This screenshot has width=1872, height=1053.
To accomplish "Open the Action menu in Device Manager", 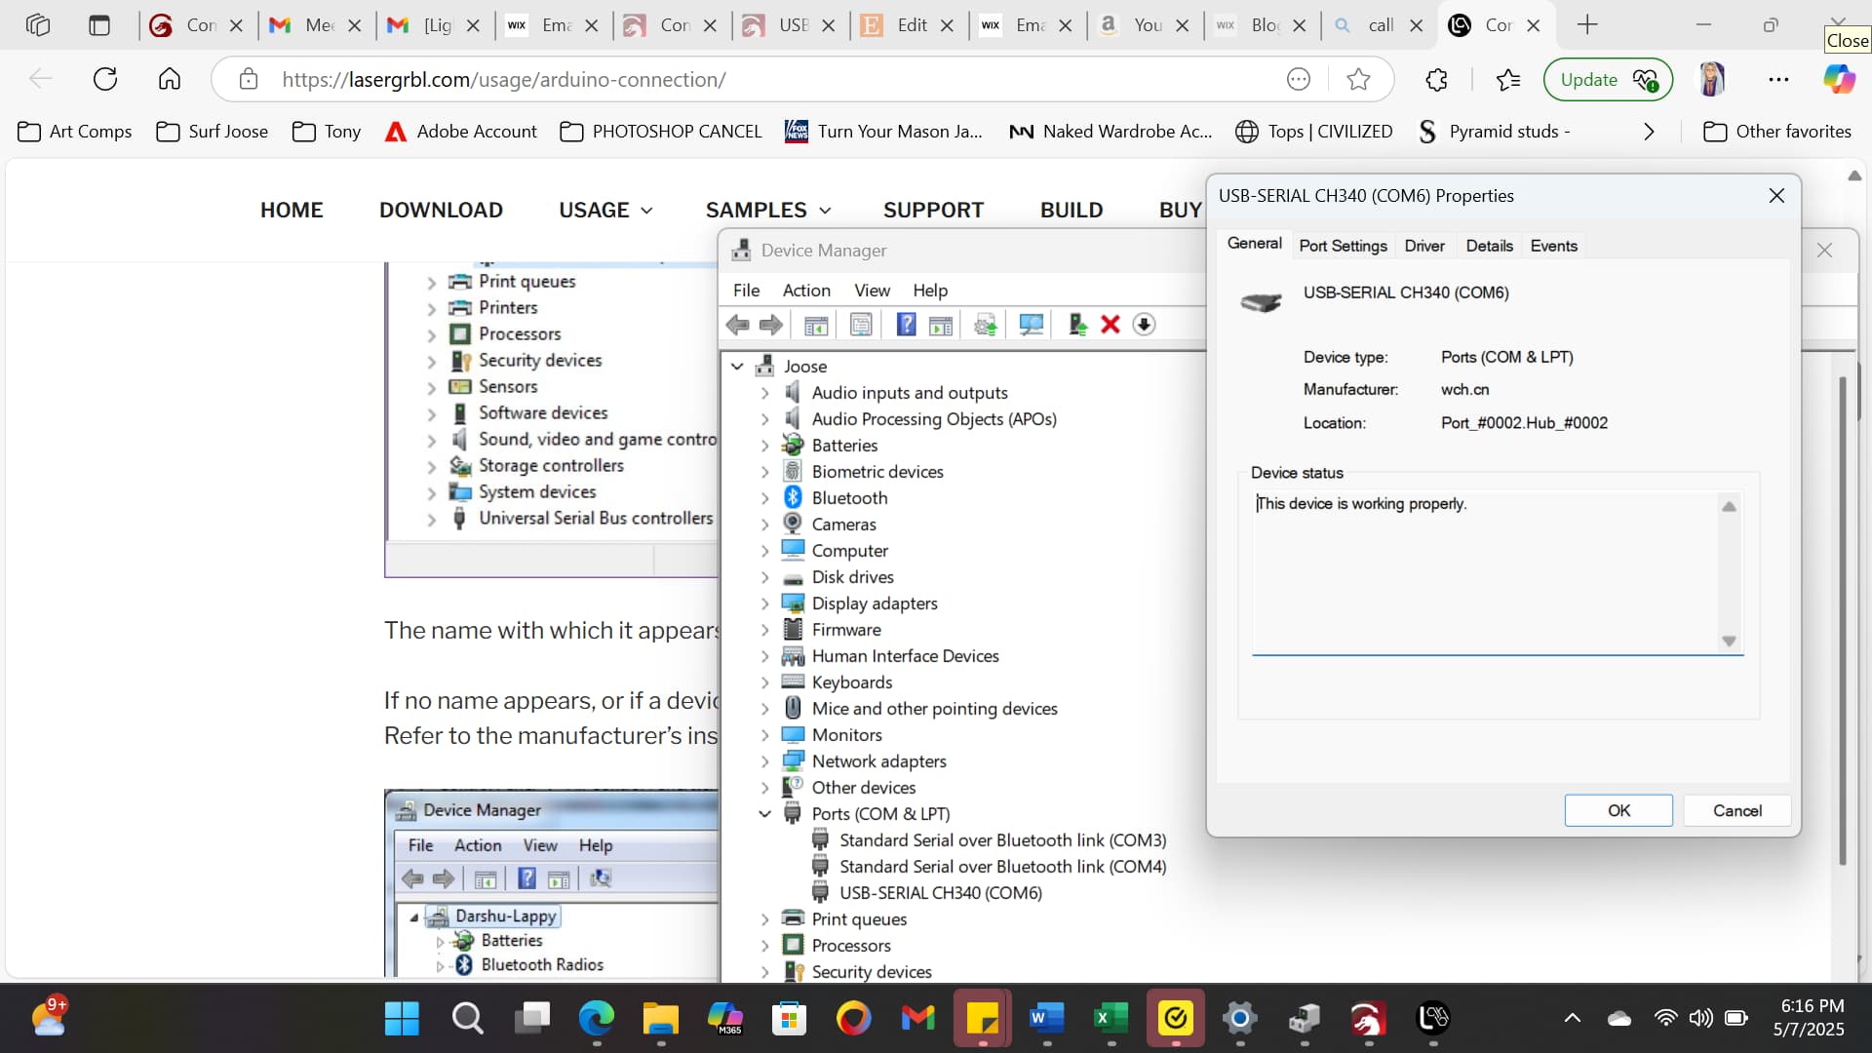I will click(806, 291).
